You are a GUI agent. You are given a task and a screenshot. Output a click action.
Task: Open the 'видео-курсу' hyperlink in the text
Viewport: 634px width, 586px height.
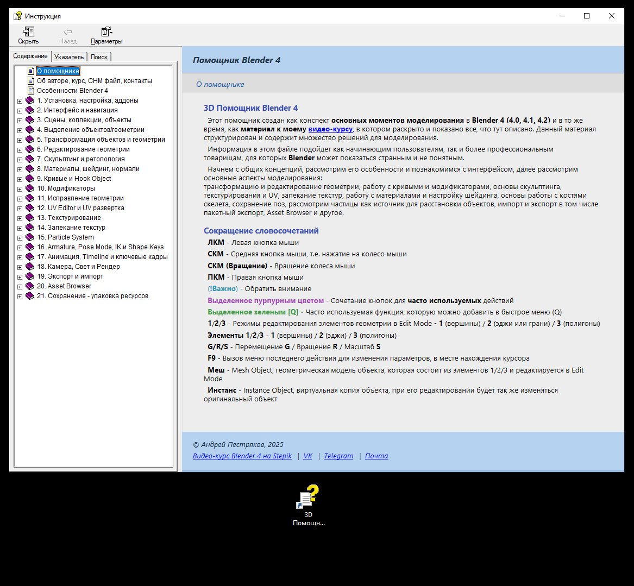[x=330, y=129]
